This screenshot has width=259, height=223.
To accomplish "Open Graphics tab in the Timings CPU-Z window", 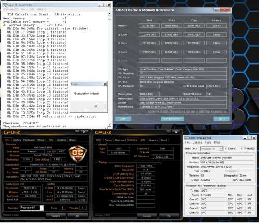I will 153,140.
